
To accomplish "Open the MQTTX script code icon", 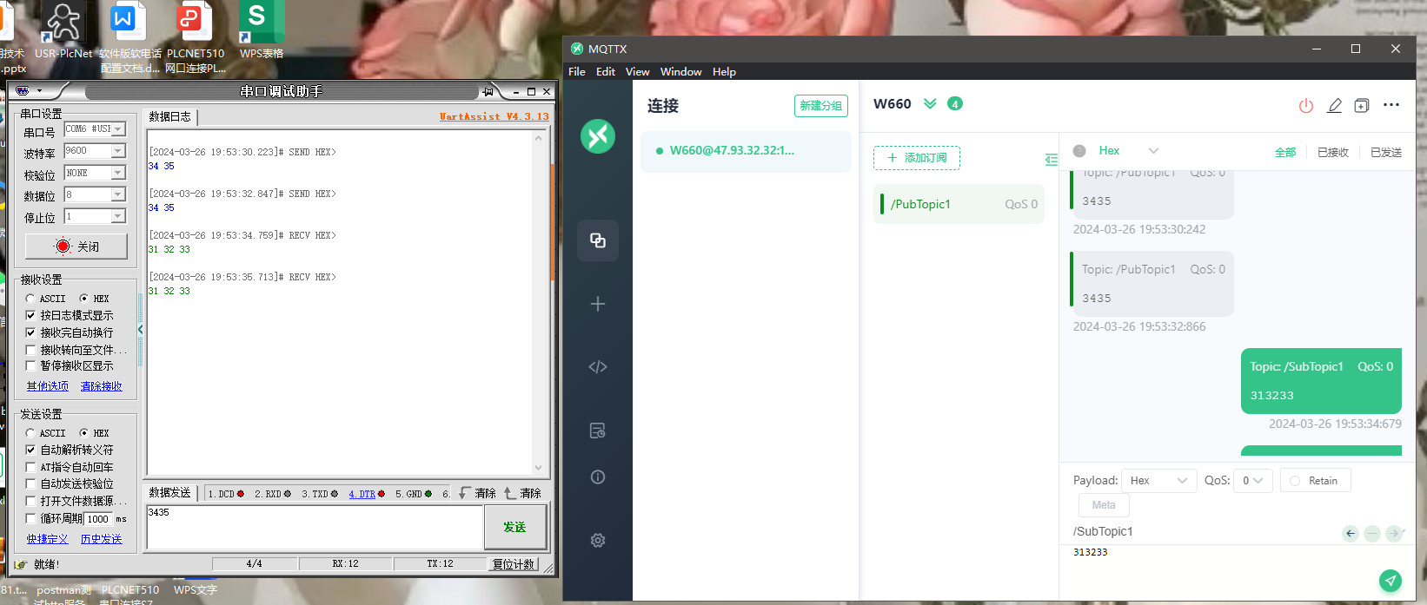I will pos(598,367).
